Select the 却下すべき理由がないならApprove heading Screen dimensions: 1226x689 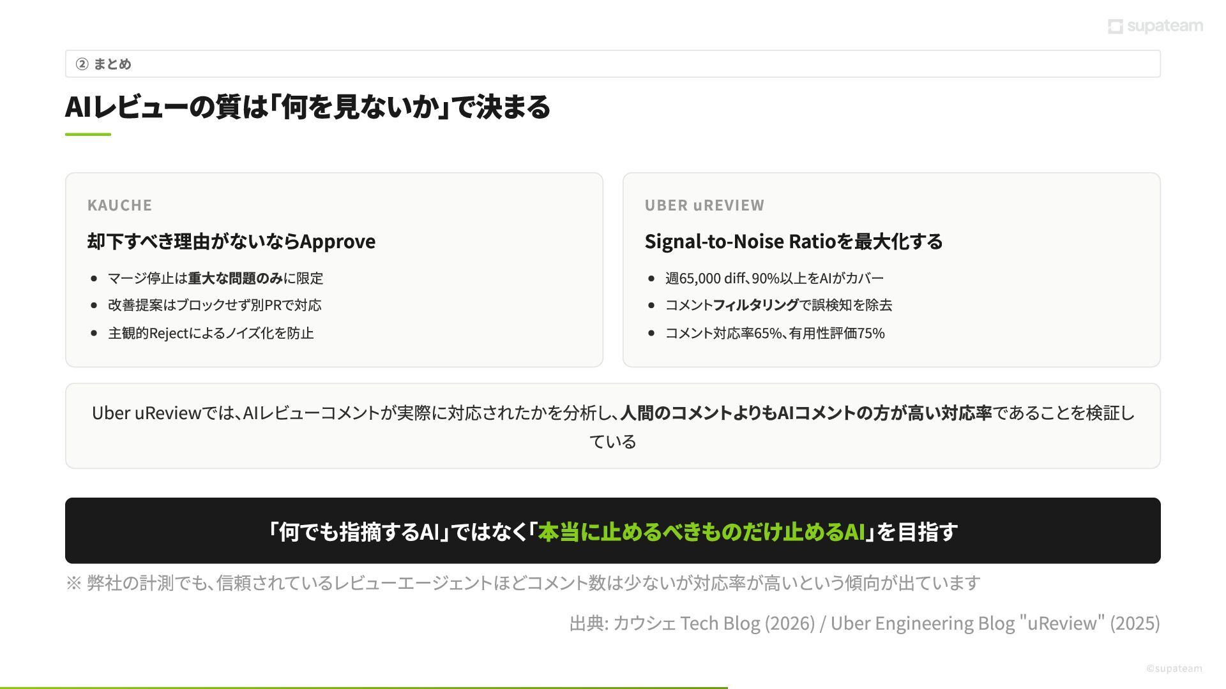point(231,241)
